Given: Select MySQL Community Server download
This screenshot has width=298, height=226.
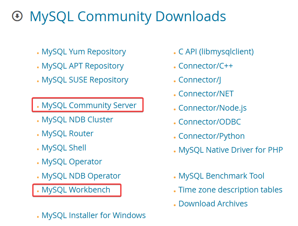Looking at the screenshot, I should pos(89,106).
